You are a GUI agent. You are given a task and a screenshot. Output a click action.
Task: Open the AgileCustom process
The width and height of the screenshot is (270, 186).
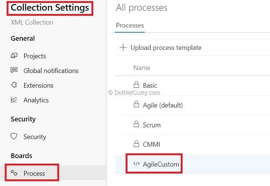[161, 164]
